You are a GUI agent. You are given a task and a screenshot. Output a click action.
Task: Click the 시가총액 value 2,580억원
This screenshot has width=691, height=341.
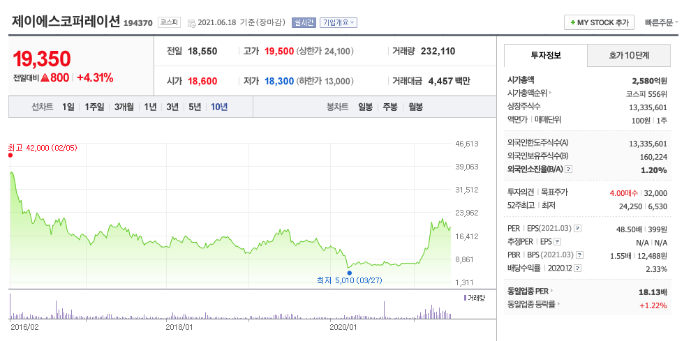tap(649, 81)
